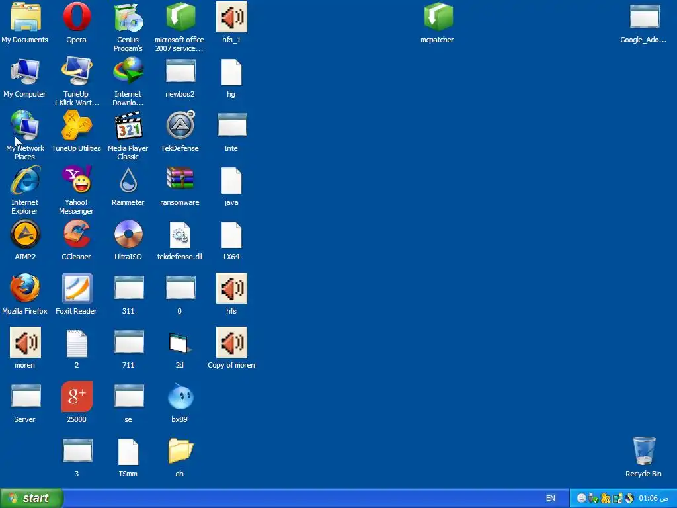Open the CCleaner icon
The width and height of the screenshot is (677, 508).
tap(77, 235)
